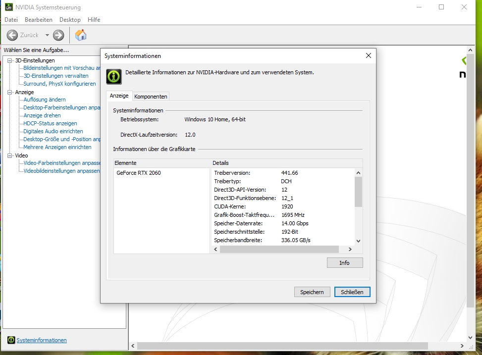Open the Bearbeiten menu
Image resolution: width=482 pixels, height=355 pixels.
[39, 20]
